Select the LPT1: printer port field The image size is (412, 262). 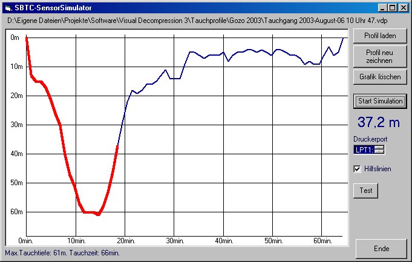(364, 149)
